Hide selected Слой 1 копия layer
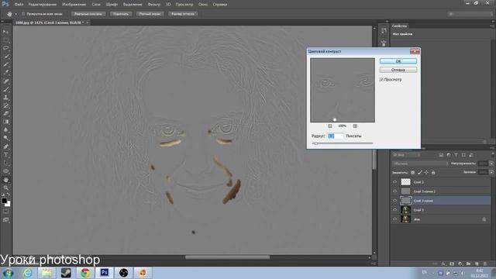This screenshot has width=496, height=279. [394, 201]
